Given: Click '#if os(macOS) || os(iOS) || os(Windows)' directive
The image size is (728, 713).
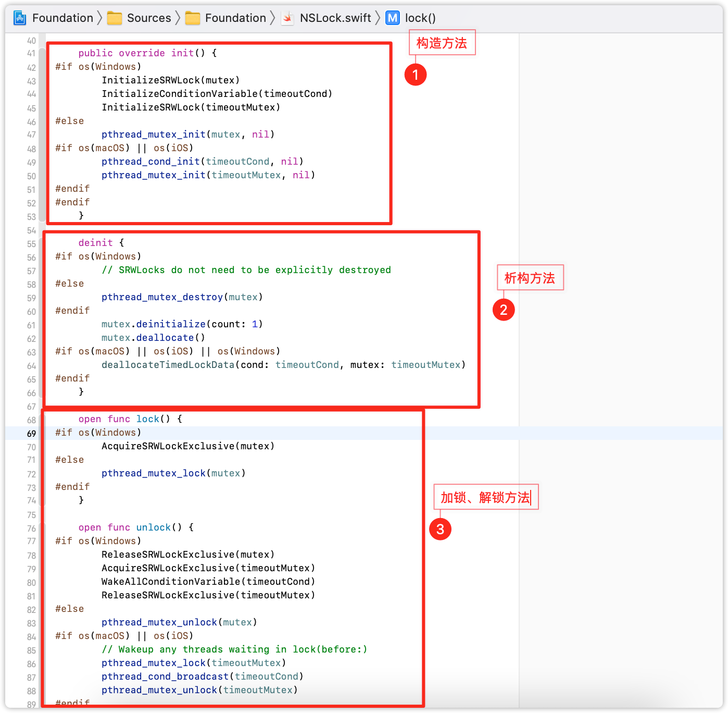Looking at the screenshot, I should [x=168, y=351].
